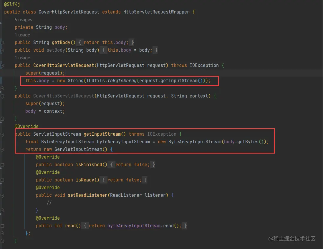Click @Override annotation above getInputStream
The width and height of the screenshot is (323, 249).
pos(26,127)
